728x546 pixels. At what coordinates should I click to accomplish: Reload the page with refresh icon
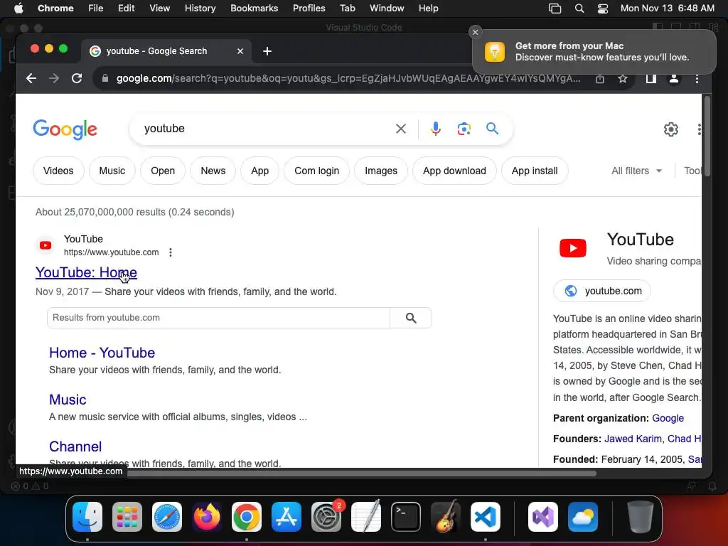pyautogui.click(x=77, y=78)
